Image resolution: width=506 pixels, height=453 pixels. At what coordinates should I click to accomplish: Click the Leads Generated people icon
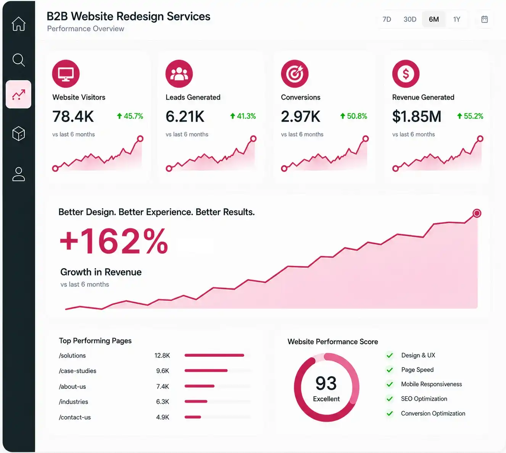179,74
